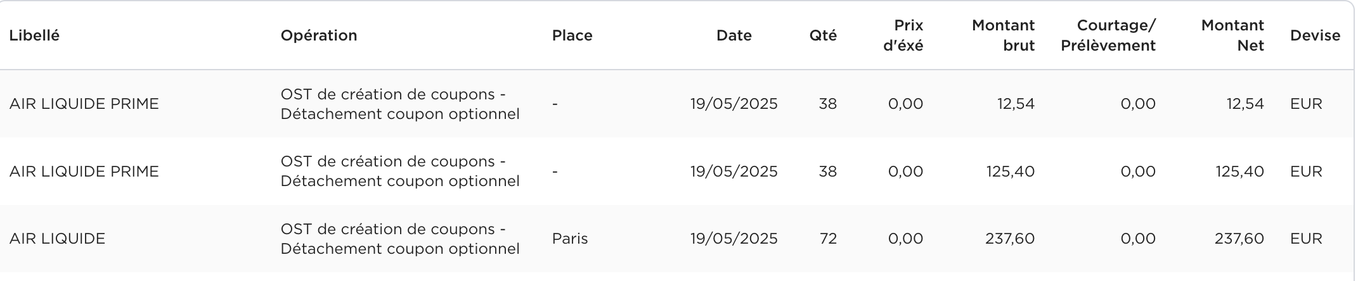This screenshot has height=281, width=1358.
Task: Click the Prix d'éxé column header
Action: tap(903, 35)
